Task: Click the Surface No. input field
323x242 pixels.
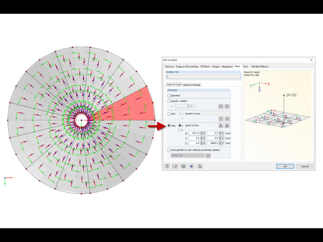Action: click(203, 77)
